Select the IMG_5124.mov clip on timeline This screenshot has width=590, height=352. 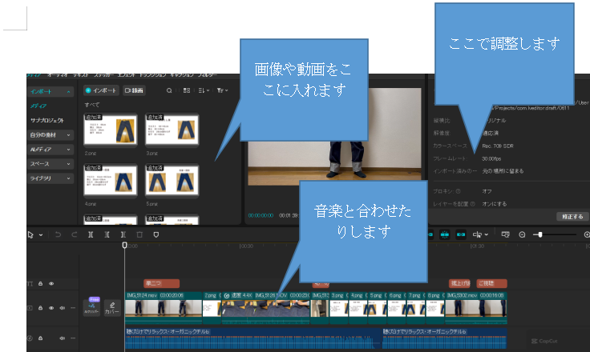coord(164,308)
